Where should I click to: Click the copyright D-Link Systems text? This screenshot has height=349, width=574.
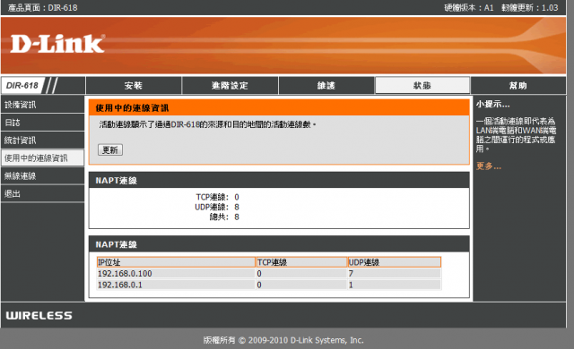coord(283,340)
